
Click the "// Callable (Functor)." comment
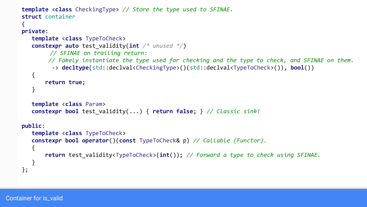tap(230, 141)
